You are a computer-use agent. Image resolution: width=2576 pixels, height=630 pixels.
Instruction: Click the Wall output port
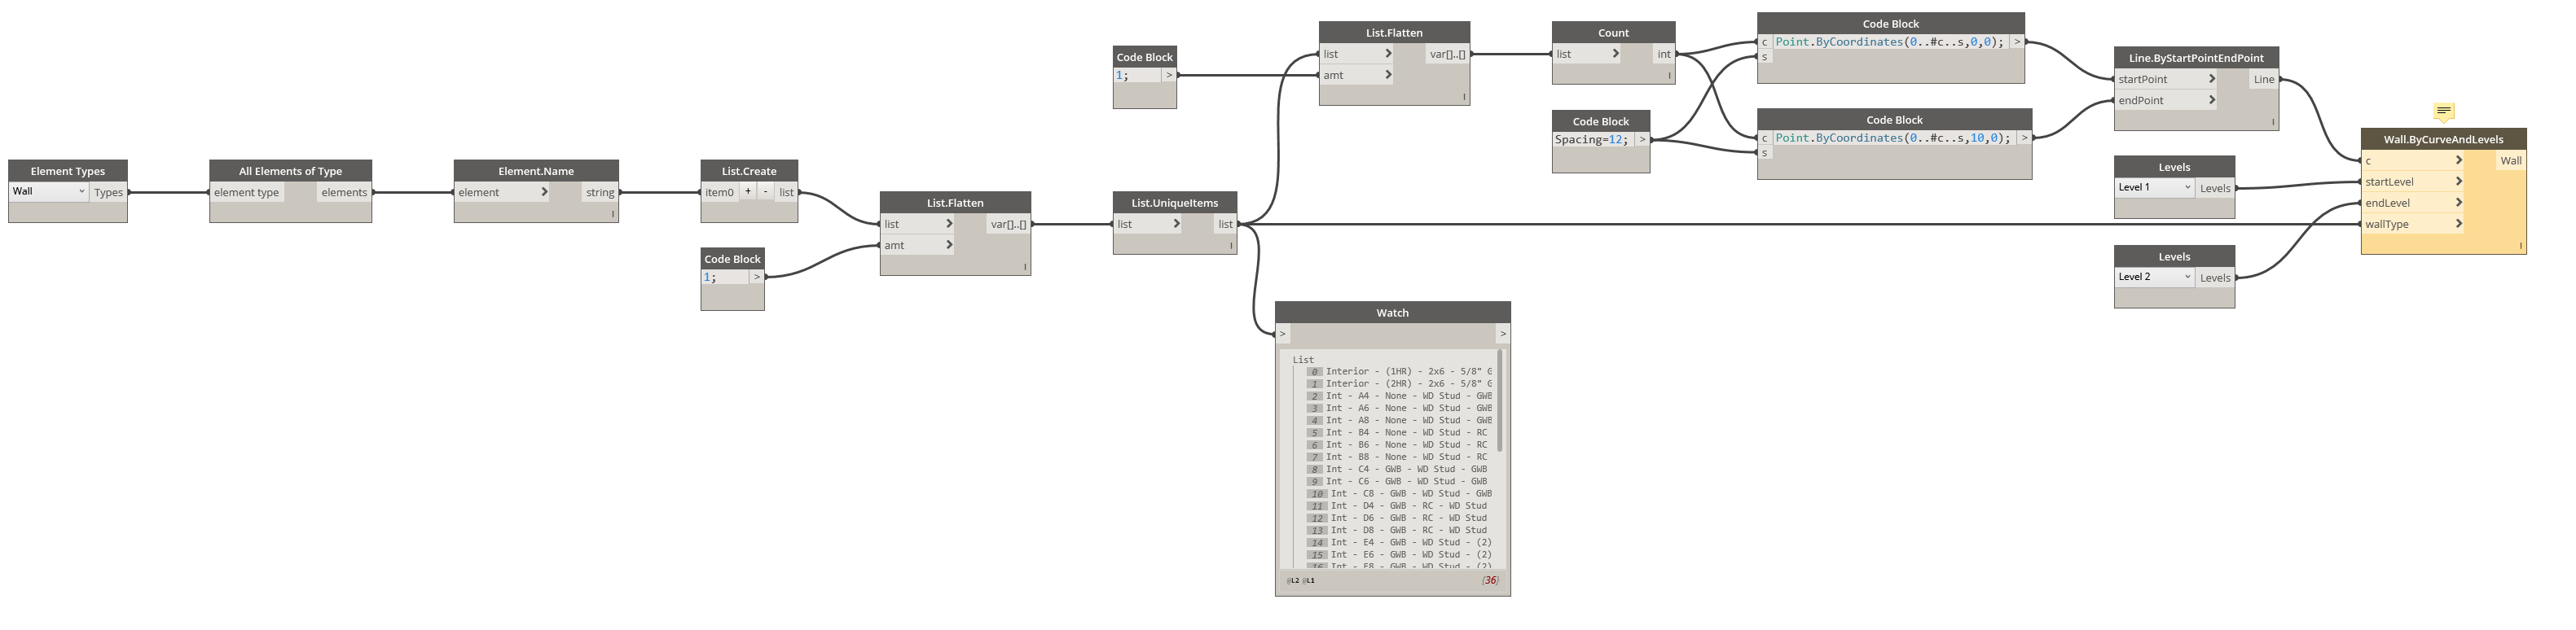point(2511,160)
